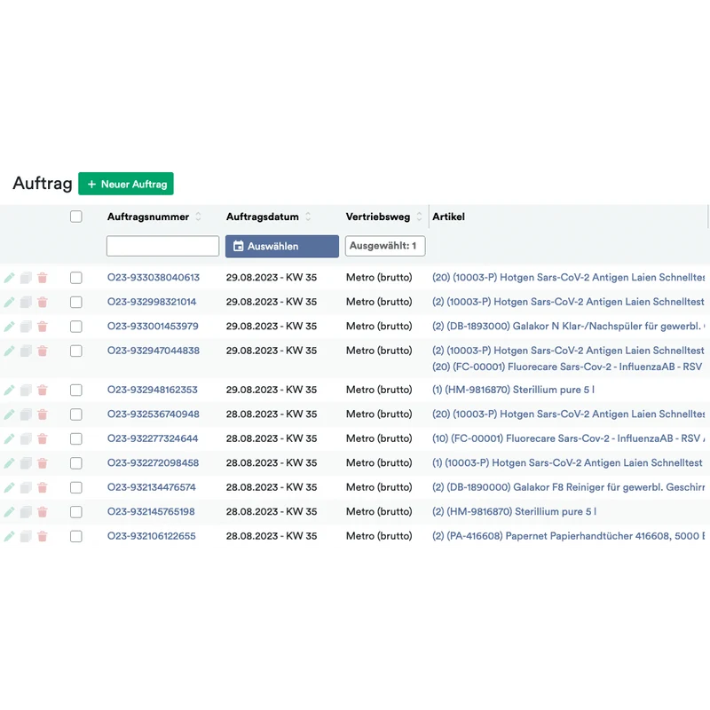The image size is (710, 710).
Task: Select the row checkbox for O23-932145765198
Action: [x=76, y=512]
